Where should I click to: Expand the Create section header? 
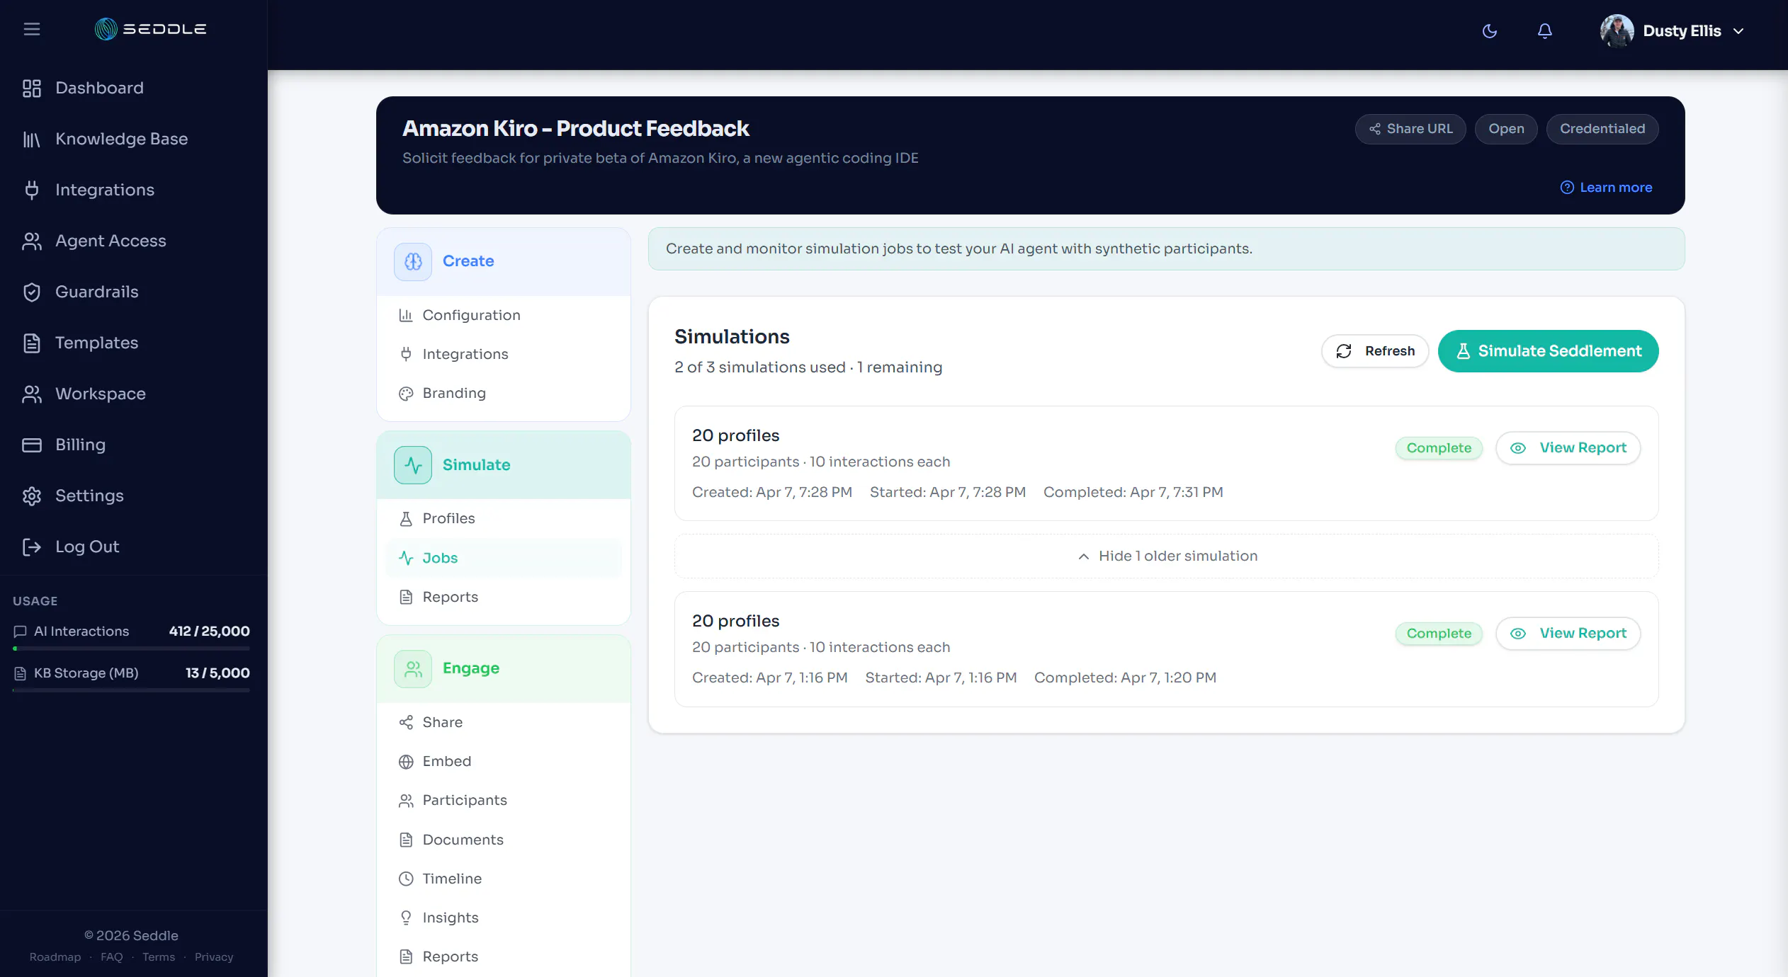pos(504,261)
